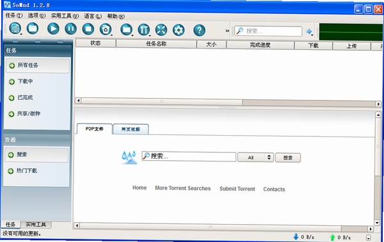Sort by the 上传 column header
Viewport: 384px width, 242px height.
(x=351, y=46)
